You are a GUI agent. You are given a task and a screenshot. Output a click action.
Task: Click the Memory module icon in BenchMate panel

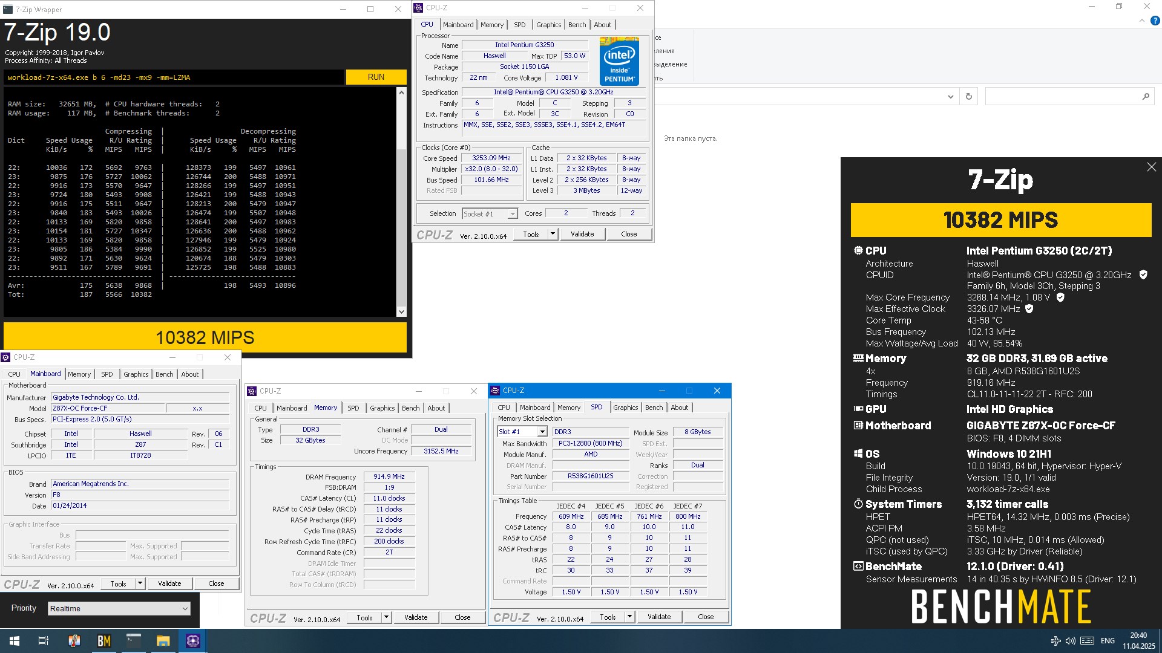858,359
